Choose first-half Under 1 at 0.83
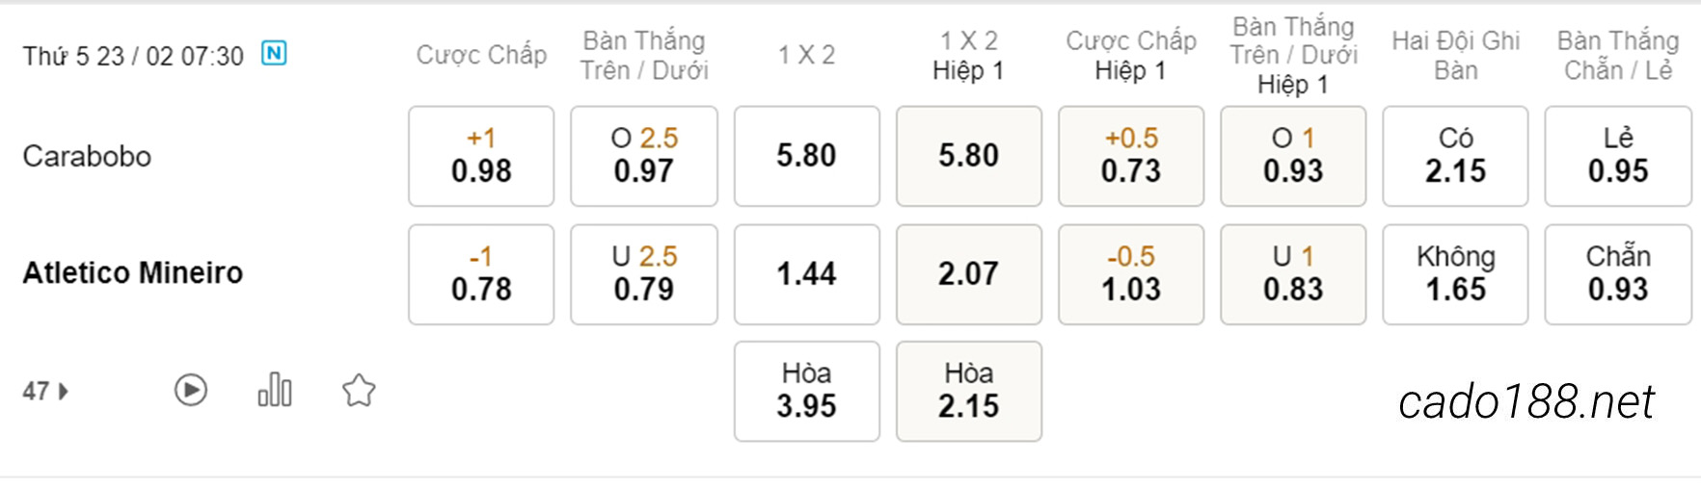Viewport: 1701px width, 487px height. (1293, 274)
